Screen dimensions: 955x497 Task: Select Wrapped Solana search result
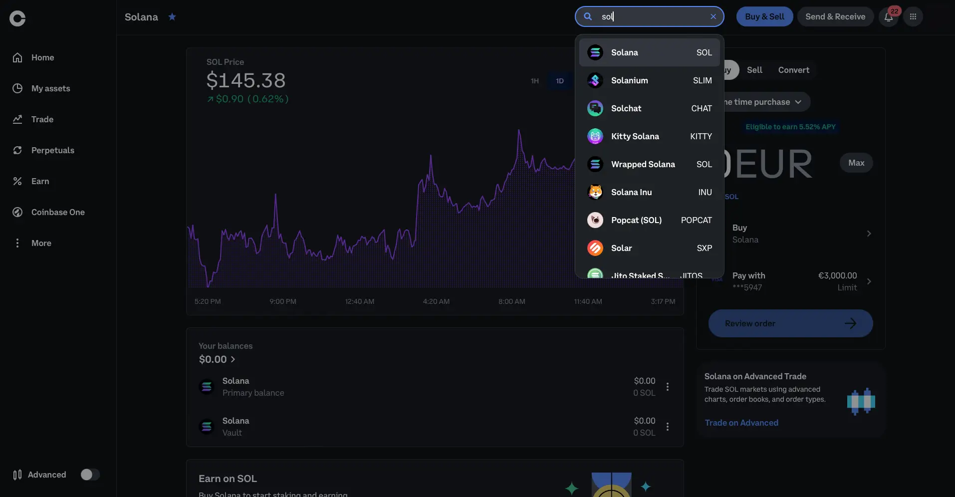(x=650, y=164)
